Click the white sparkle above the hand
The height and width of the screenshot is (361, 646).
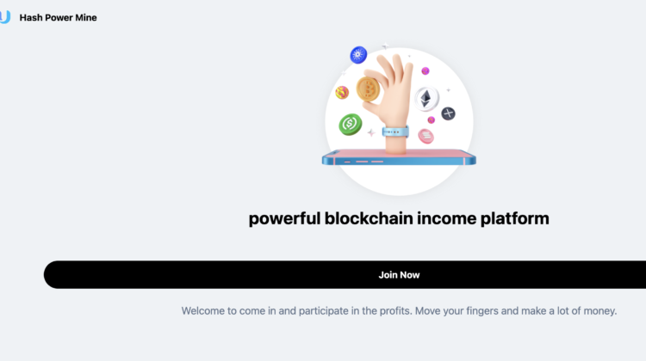click(x=384, y=47)
